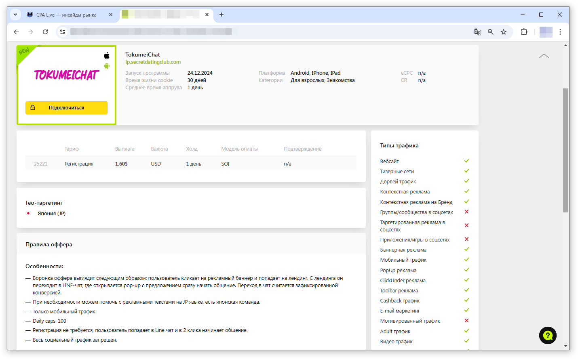Screen dimensions: 578x359
Task: Open the tab search dropdown arrow
Action: coord(15,15)
